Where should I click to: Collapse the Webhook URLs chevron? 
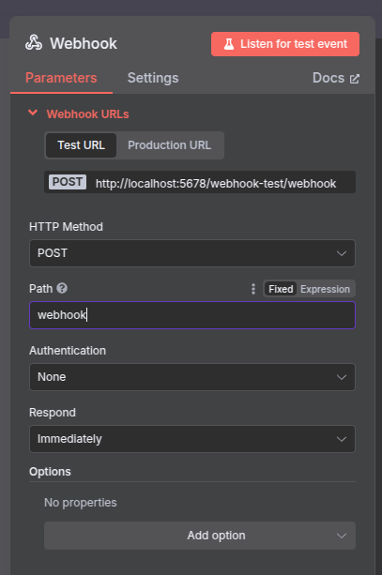[33, 113]
